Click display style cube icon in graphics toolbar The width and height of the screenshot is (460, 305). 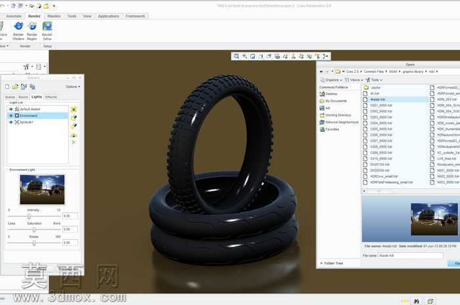(x=261, y=56)
